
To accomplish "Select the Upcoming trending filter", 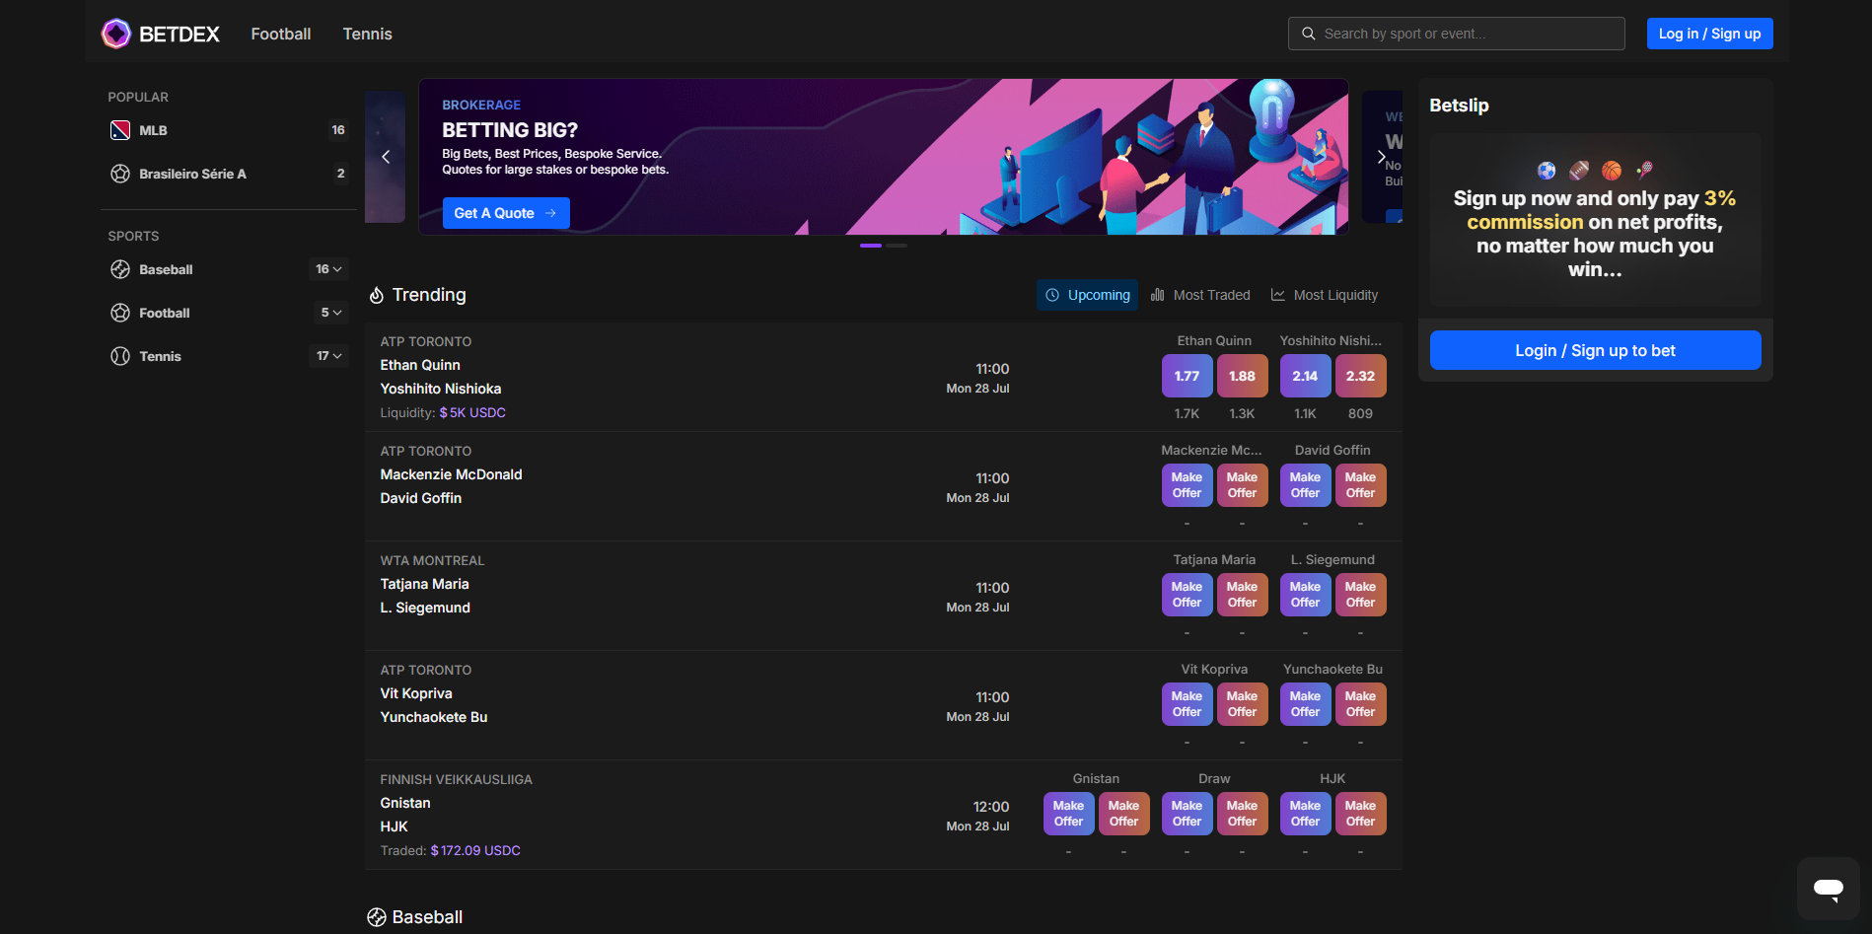I will coord(1087,295).
